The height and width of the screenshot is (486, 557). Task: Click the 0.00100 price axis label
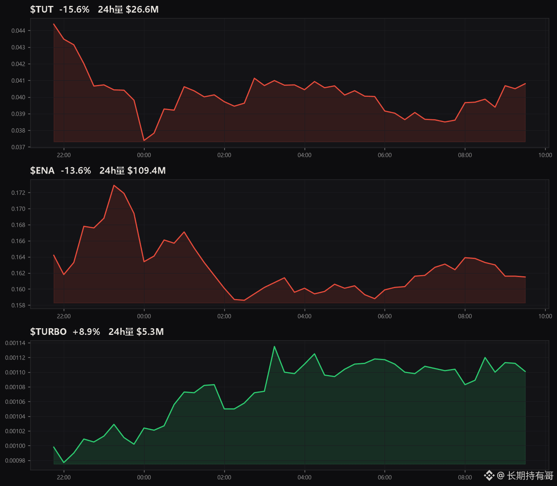pos(15,446)
